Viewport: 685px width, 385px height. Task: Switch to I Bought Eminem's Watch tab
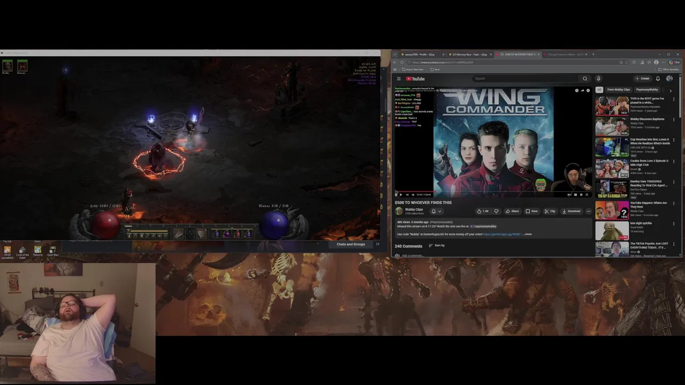click(x=566, y=55)
